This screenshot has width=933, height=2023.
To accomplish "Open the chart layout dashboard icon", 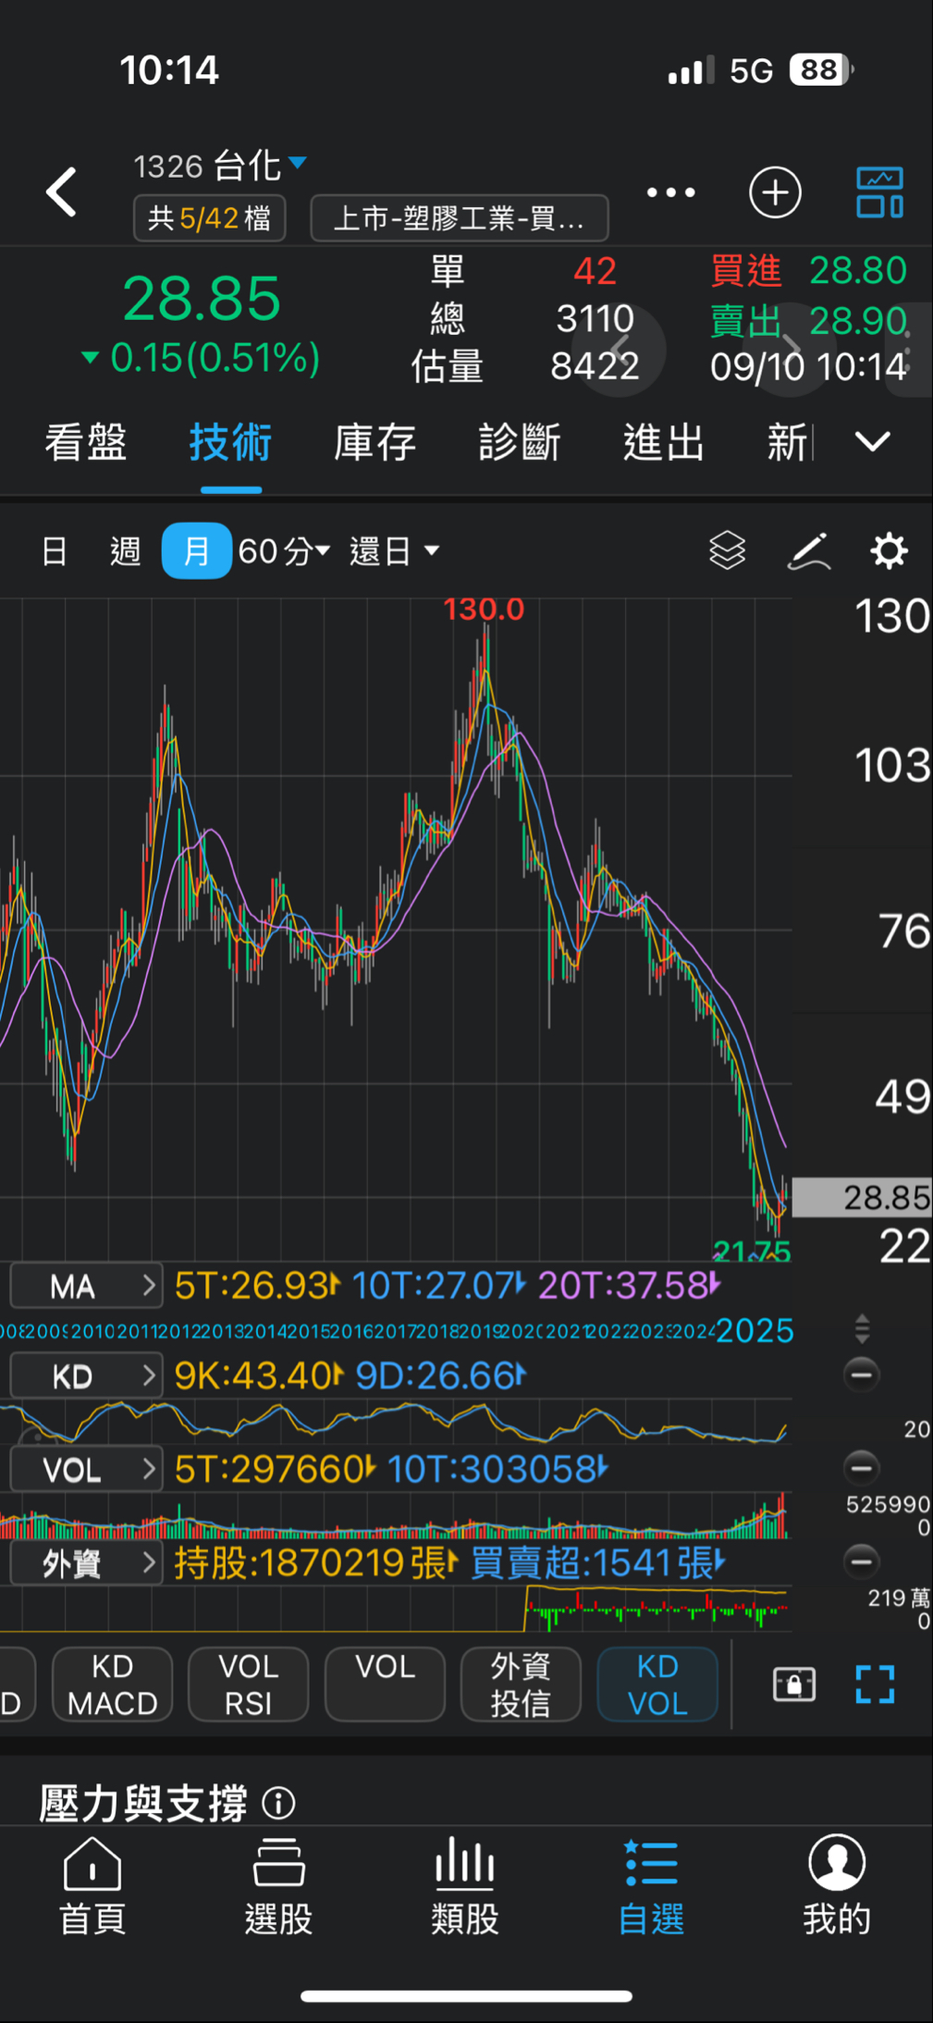I will 879,192.
